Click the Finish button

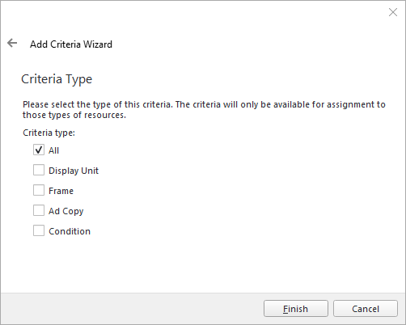(296, 309)
